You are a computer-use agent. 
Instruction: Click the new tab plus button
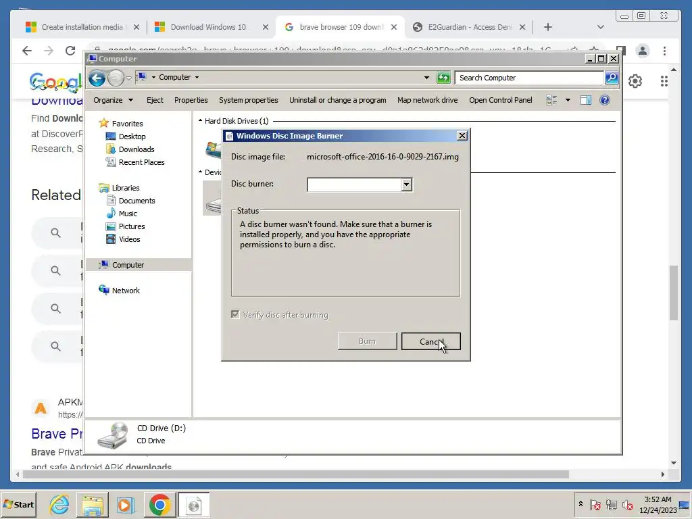click(x=548, y=27)
